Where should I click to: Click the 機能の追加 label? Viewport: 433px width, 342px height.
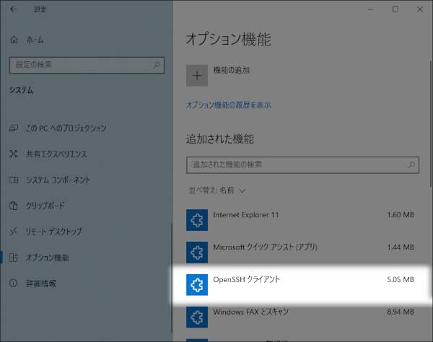point(232,70)
